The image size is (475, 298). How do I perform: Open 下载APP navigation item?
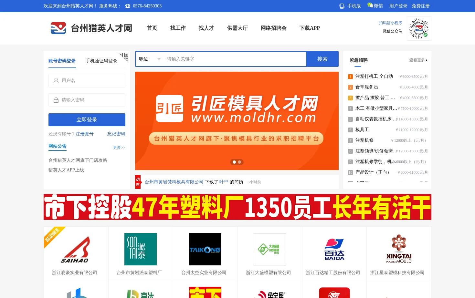310,28
